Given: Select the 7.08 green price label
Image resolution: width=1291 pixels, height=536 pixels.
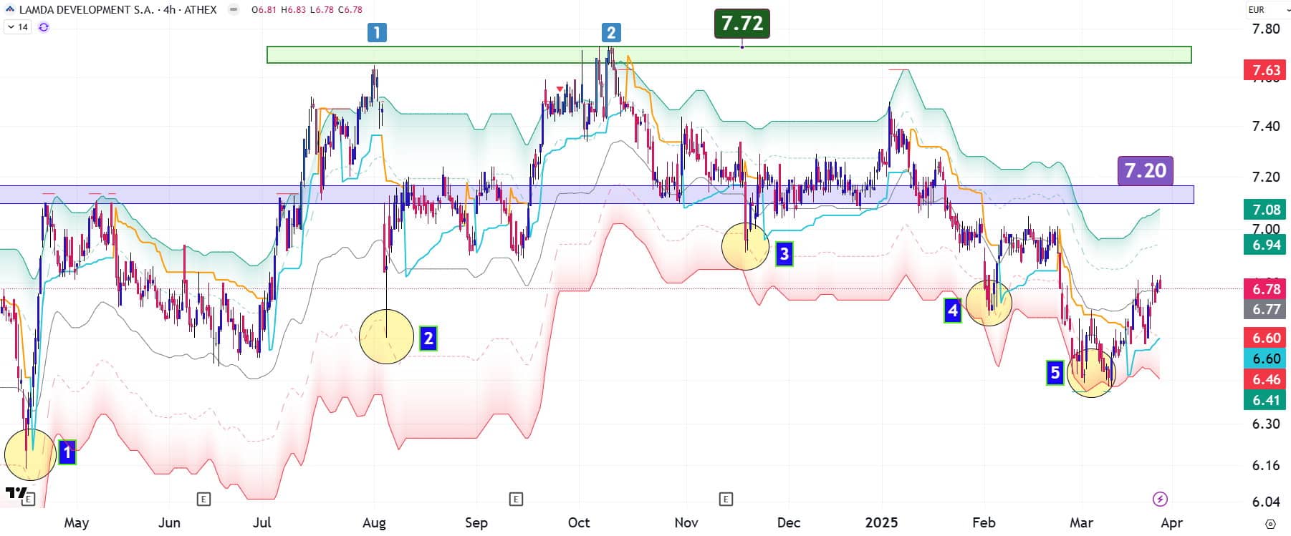Looking at the screenshot, I should click(1266, 210).
